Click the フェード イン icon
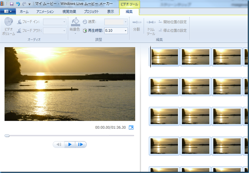This screenshot has height=173, width=249. pos(19,22)
